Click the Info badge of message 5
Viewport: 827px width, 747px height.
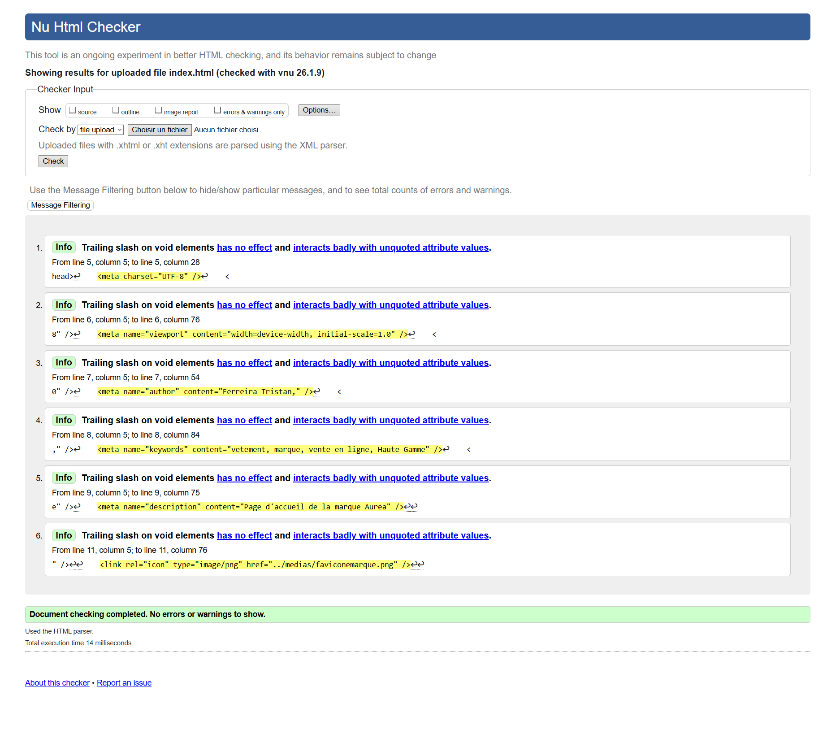(64, 478)
